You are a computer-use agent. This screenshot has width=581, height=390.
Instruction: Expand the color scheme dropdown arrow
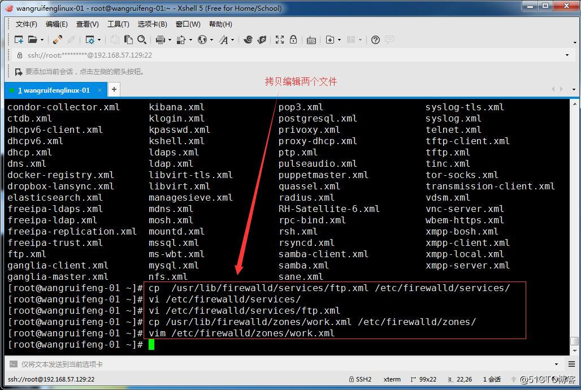pyautogui.click(x=190, y=40)
